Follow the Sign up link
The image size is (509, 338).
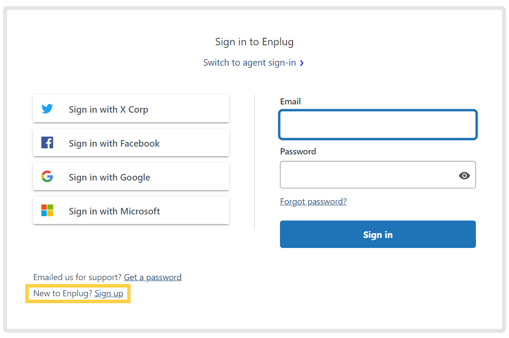pyautogui.click(x=109, y=294)
